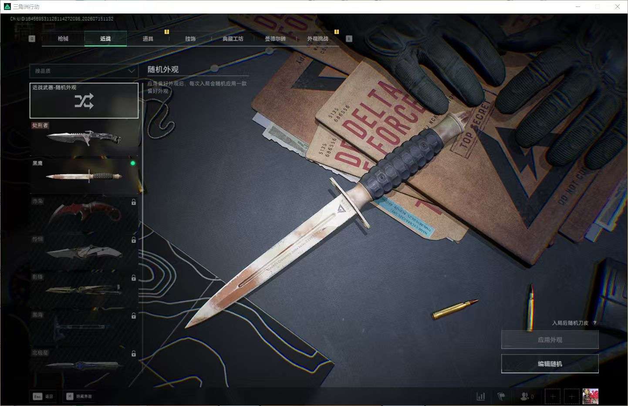Click the lock icon on the 怜悯 skin

[134, 240]
